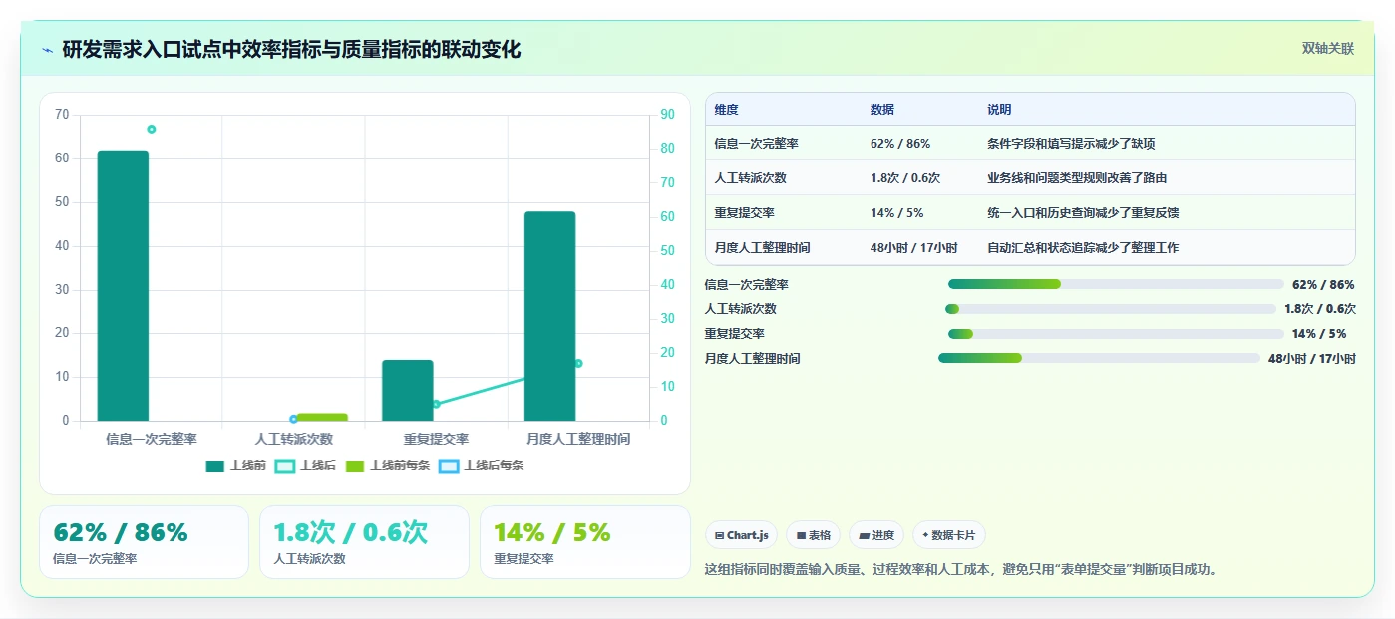
Task: Click the line data point at 月度人工整理时间
Action: point(578,363)
